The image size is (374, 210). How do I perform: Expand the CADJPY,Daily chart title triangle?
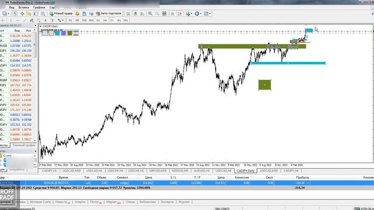(40, 26)
